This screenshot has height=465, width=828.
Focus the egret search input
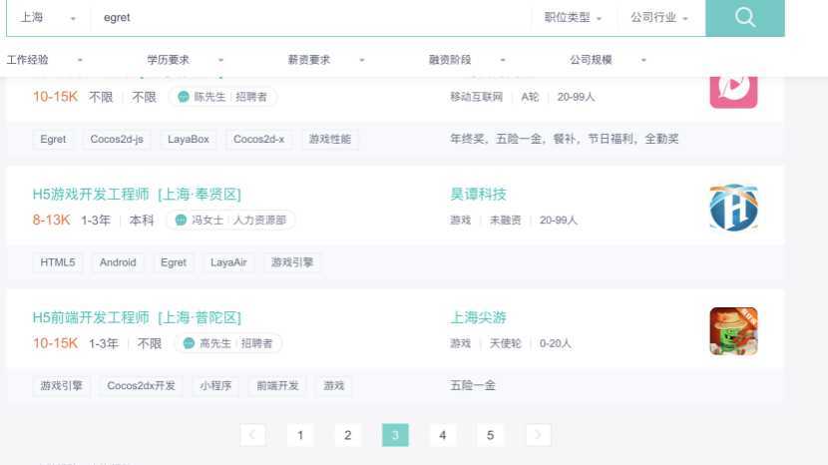[311, 17]
